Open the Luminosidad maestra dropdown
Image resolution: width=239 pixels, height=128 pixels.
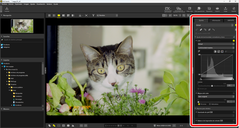(216, 48)
